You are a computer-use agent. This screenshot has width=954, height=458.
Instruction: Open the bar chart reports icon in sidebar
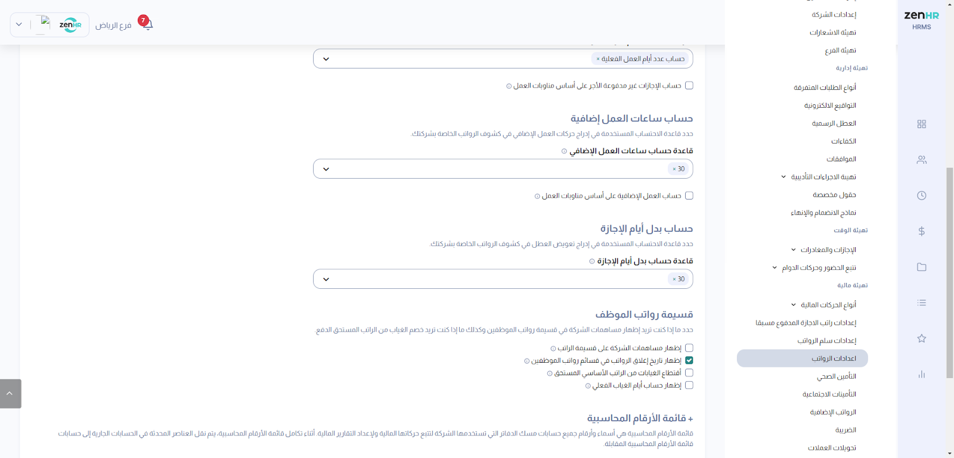tap(921, 374)
